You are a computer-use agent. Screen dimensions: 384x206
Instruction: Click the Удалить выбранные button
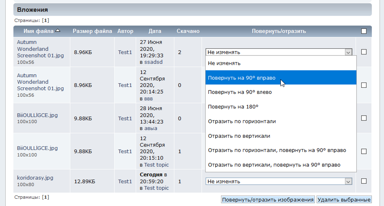(344, 199)
